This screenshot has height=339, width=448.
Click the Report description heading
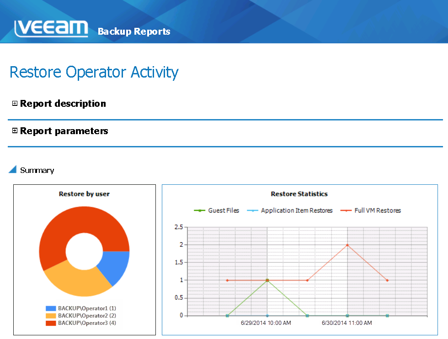point(63,104)
